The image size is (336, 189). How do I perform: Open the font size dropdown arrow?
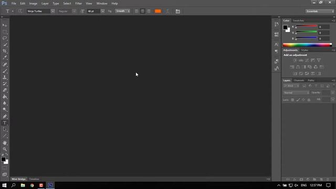103,11
